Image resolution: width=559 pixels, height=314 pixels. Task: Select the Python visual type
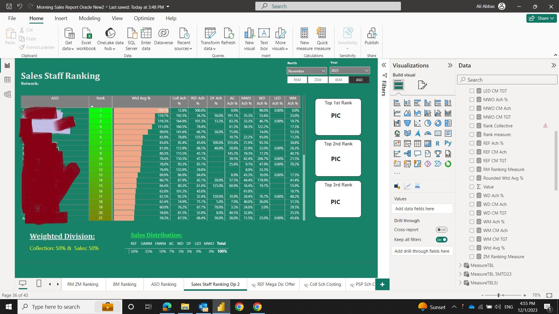[448, 143]
